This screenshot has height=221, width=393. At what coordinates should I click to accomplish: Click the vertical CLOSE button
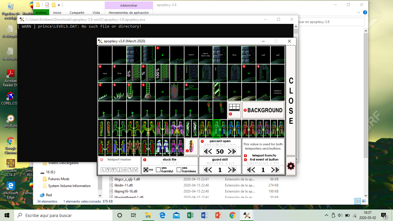(291, 101)
